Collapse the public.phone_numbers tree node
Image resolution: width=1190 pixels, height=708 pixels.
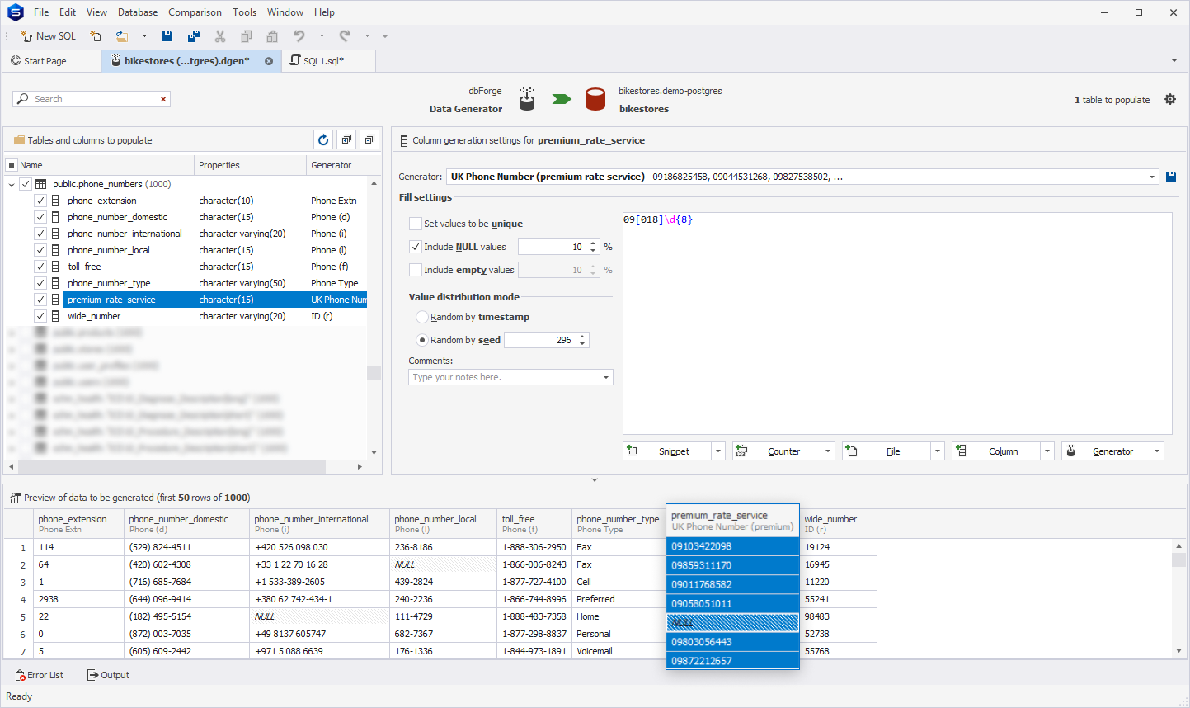click(12, 185)
